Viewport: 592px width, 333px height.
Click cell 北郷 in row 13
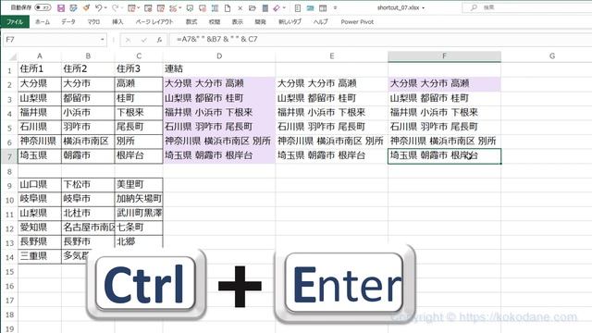(139, 242)
